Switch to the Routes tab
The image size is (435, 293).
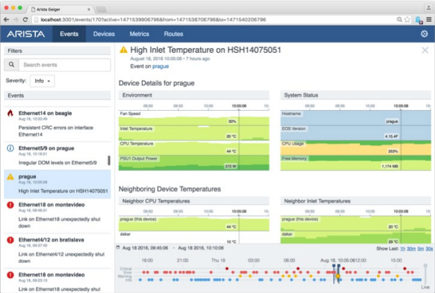[174, 34]
